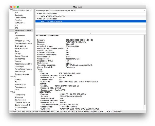Open Компоненты software entry
Image resolution: width=155 pixels, height=126 pixels.
click(x=20, y=100)
